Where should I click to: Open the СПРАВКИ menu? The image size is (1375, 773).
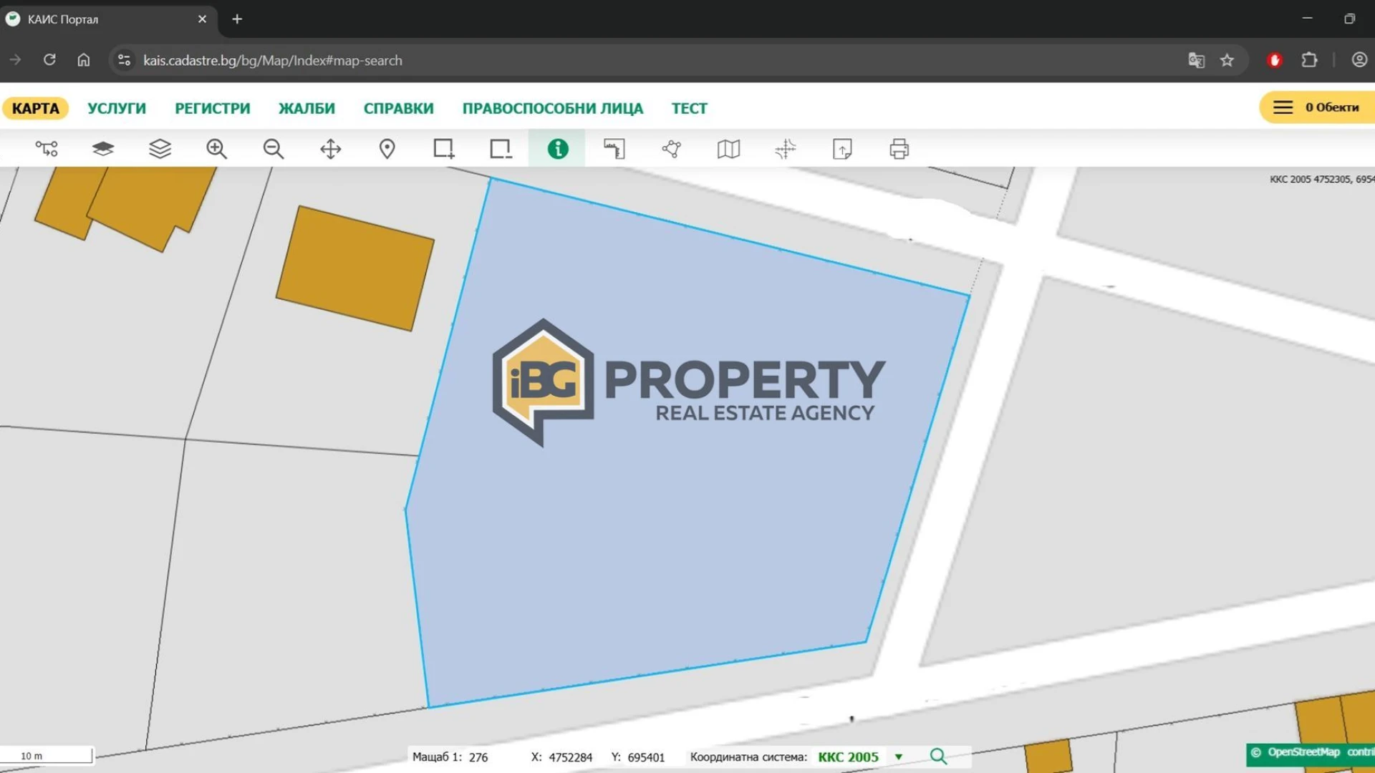pos(398,108)
